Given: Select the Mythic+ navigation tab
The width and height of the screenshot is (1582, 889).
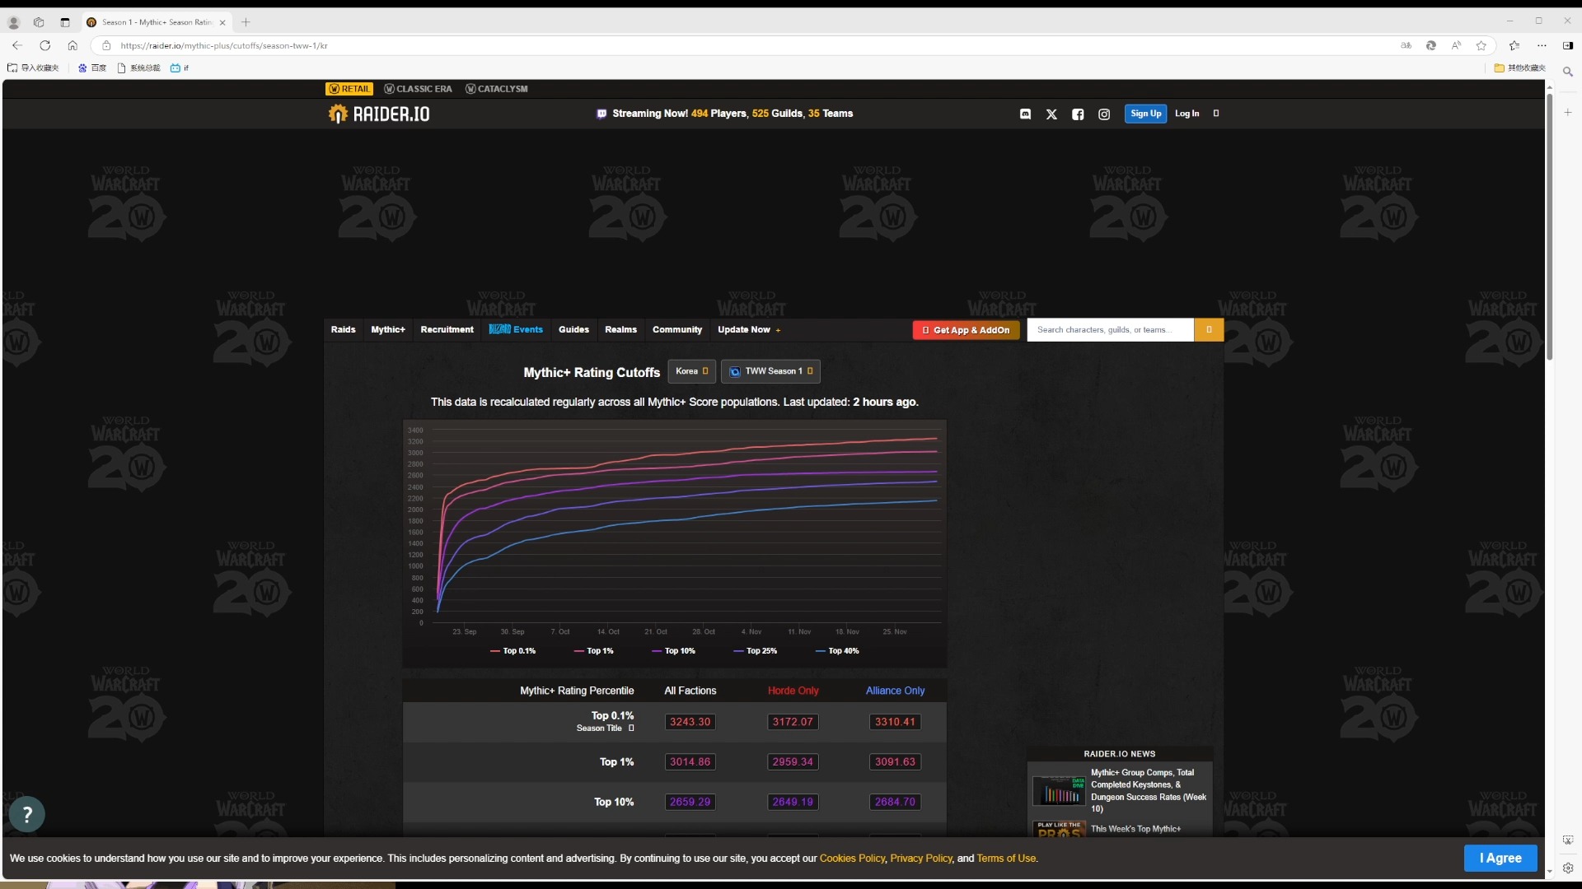Looking at the screenshot, I should point(388,329).
